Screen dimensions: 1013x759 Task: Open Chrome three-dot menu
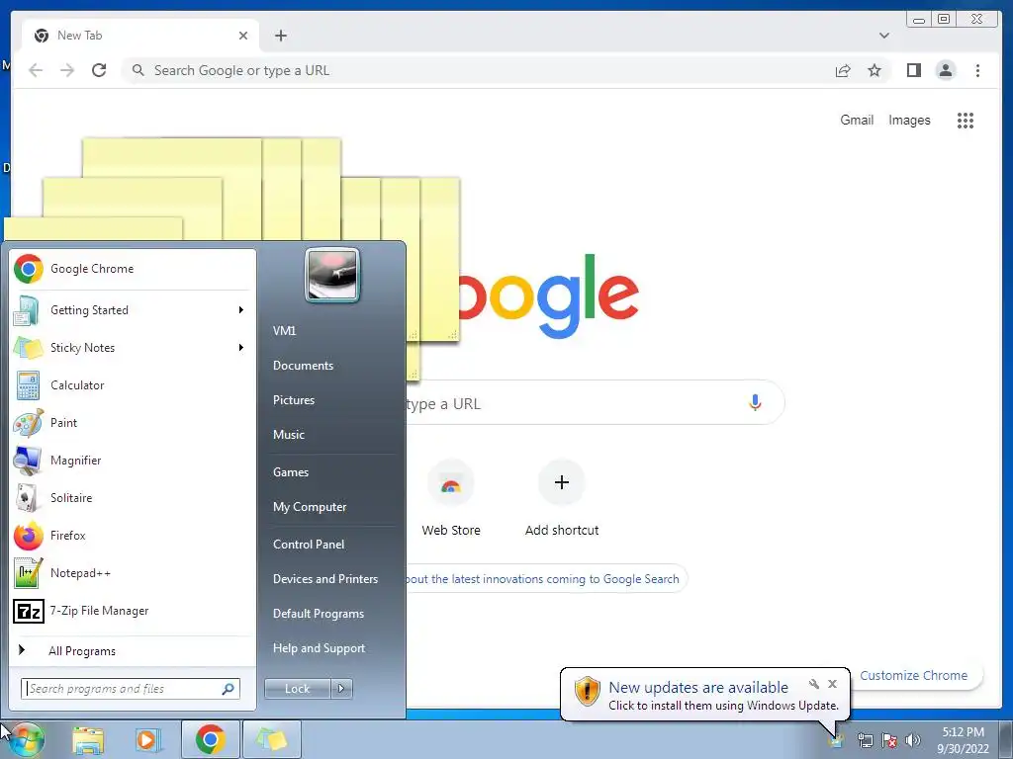pyautogui.click(x=977, y=70)
